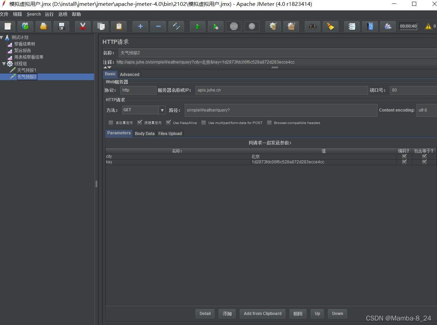The width and height of the screenshot is (437, 325).
Task: Toggle 包含等于 checkbox for city row
Action: pos(425,156)
